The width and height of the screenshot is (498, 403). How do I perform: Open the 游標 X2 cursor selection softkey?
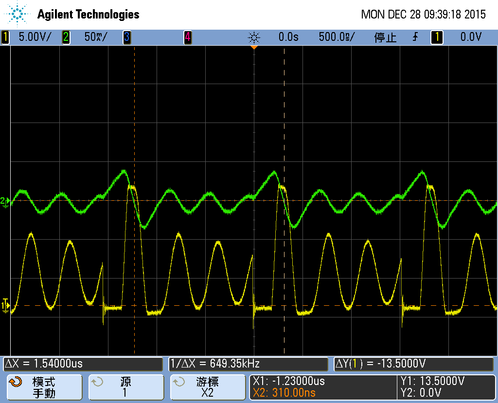(208, 387)
